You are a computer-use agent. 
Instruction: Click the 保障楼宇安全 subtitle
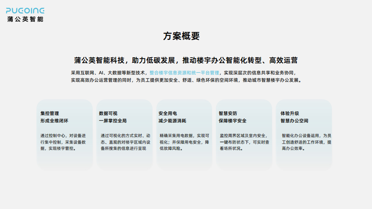pos(232,121)
